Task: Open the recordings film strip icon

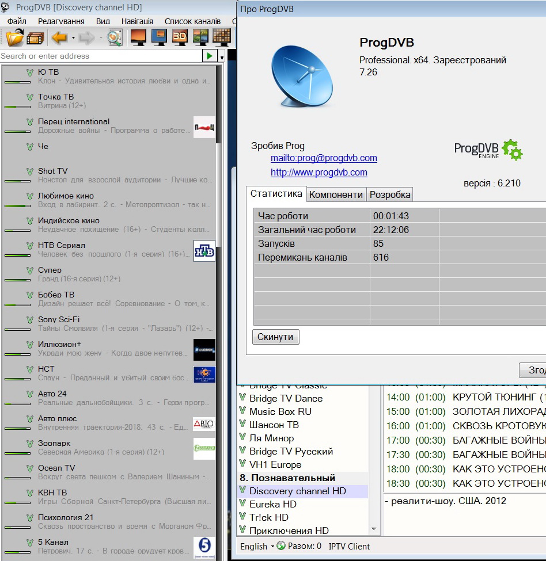Action: (x=35, y=38)
